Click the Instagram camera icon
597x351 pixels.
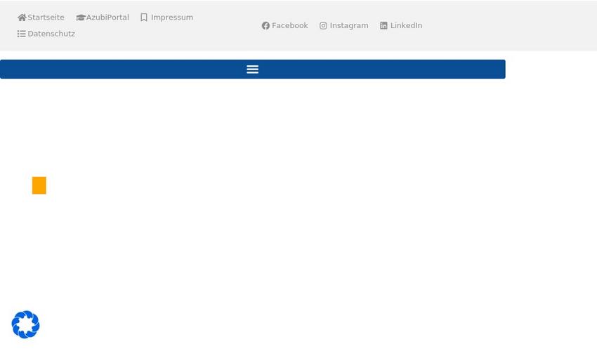pos(323,26)
